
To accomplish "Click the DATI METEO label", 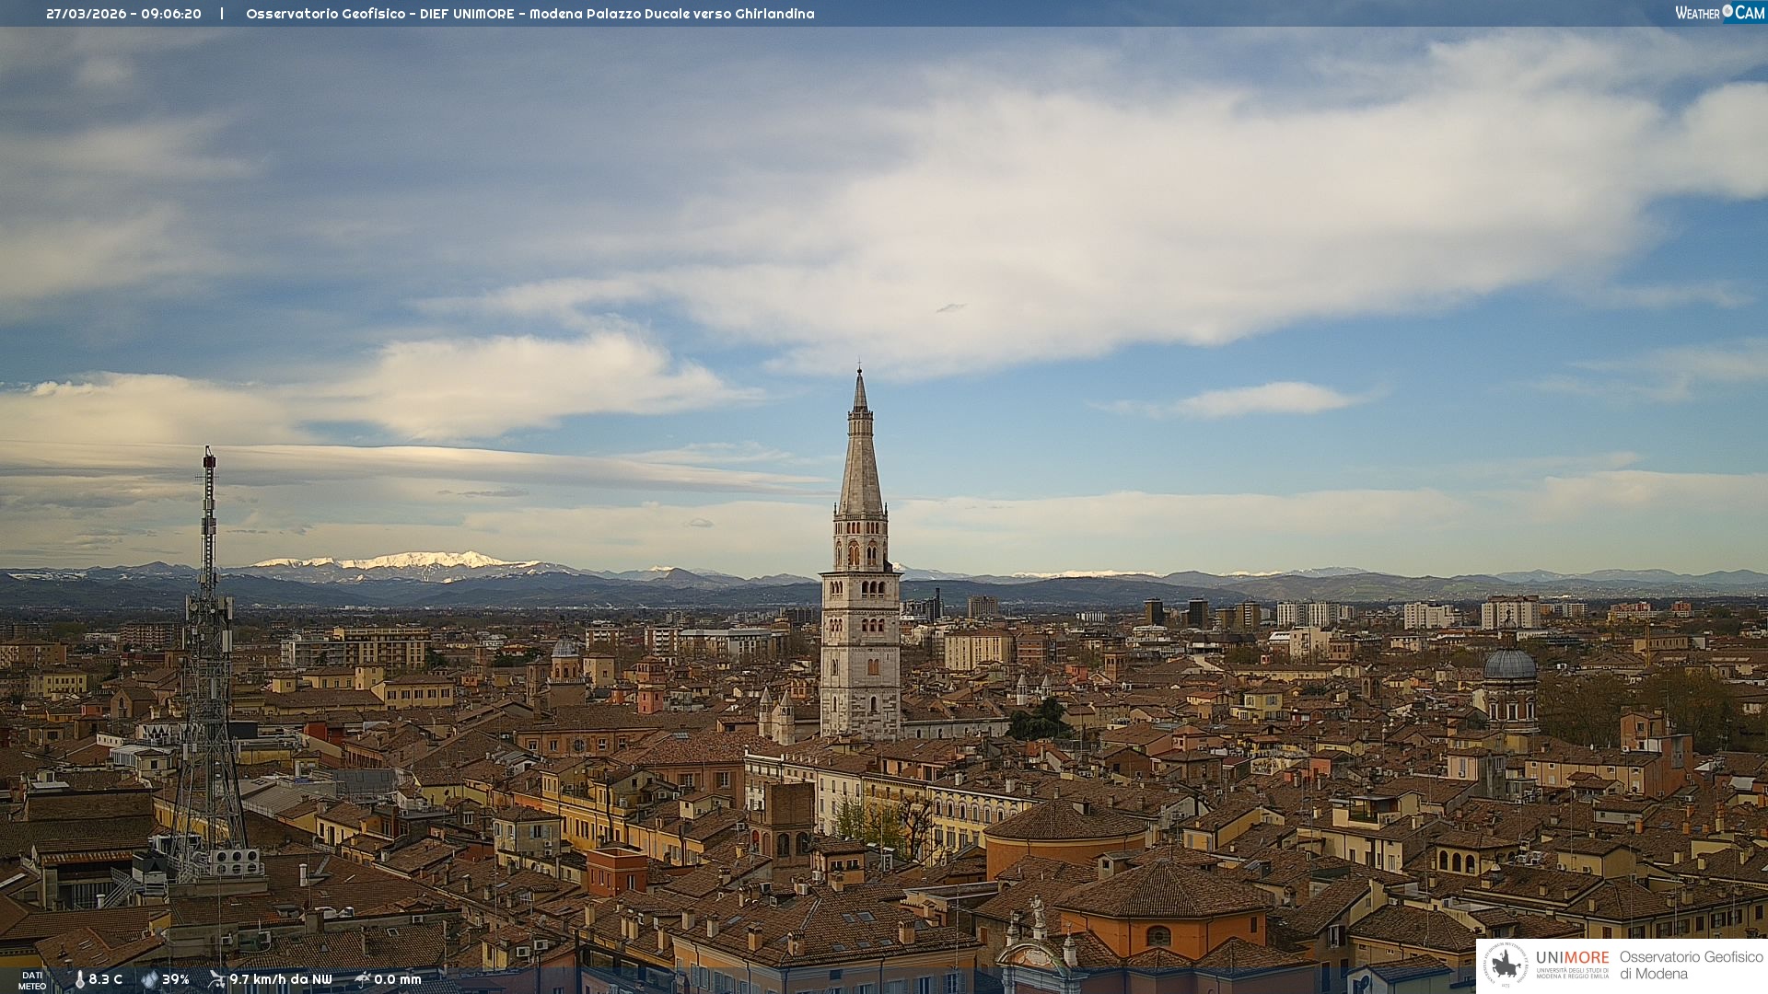I will 32,980.
